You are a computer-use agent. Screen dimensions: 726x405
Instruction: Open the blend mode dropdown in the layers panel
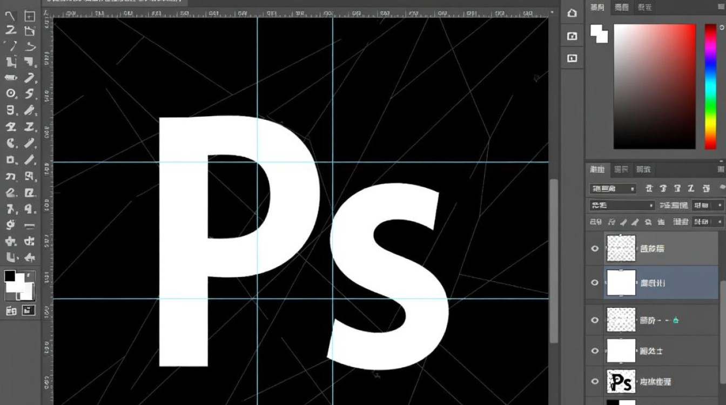pos(622,205)
